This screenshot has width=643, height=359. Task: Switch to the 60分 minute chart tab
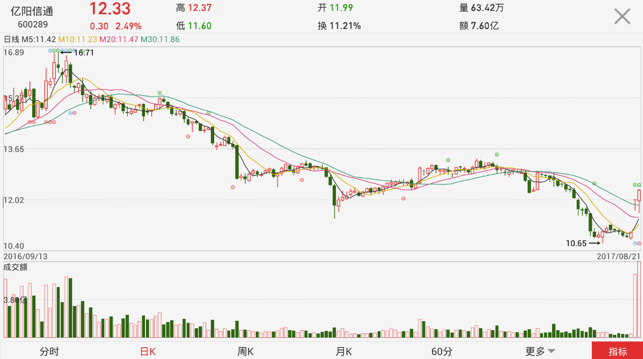tap(442, 351)
